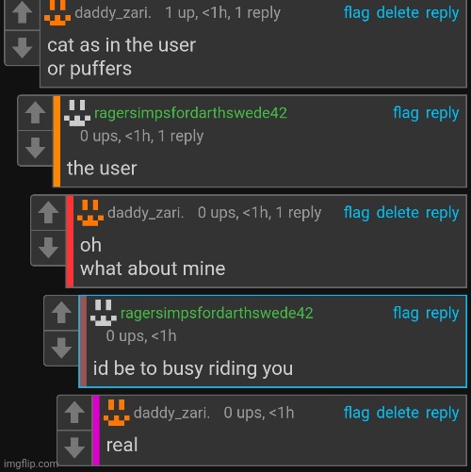
Task: Downvote the "id be to busy" comment
Action: 61,348
